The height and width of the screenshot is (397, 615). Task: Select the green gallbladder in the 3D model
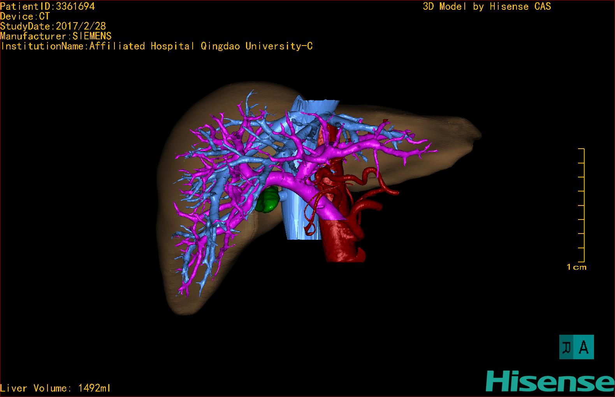tap(268, 199)
